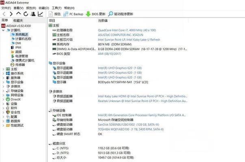
Task: Click the 性能测试 benchmark icon
Action: click(x=8, y=125)
